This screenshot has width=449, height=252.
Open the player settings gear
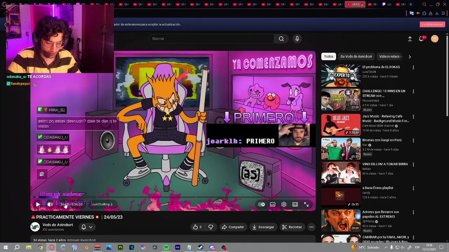[x=284, y=204]
